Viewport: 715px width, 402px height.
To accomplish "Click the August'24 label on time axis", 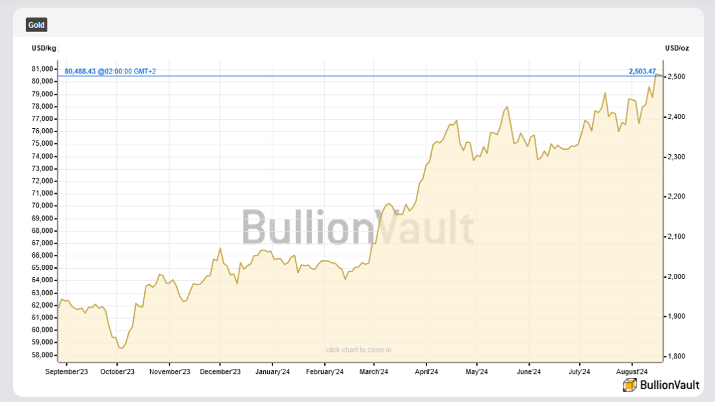I will pos(631,371).
